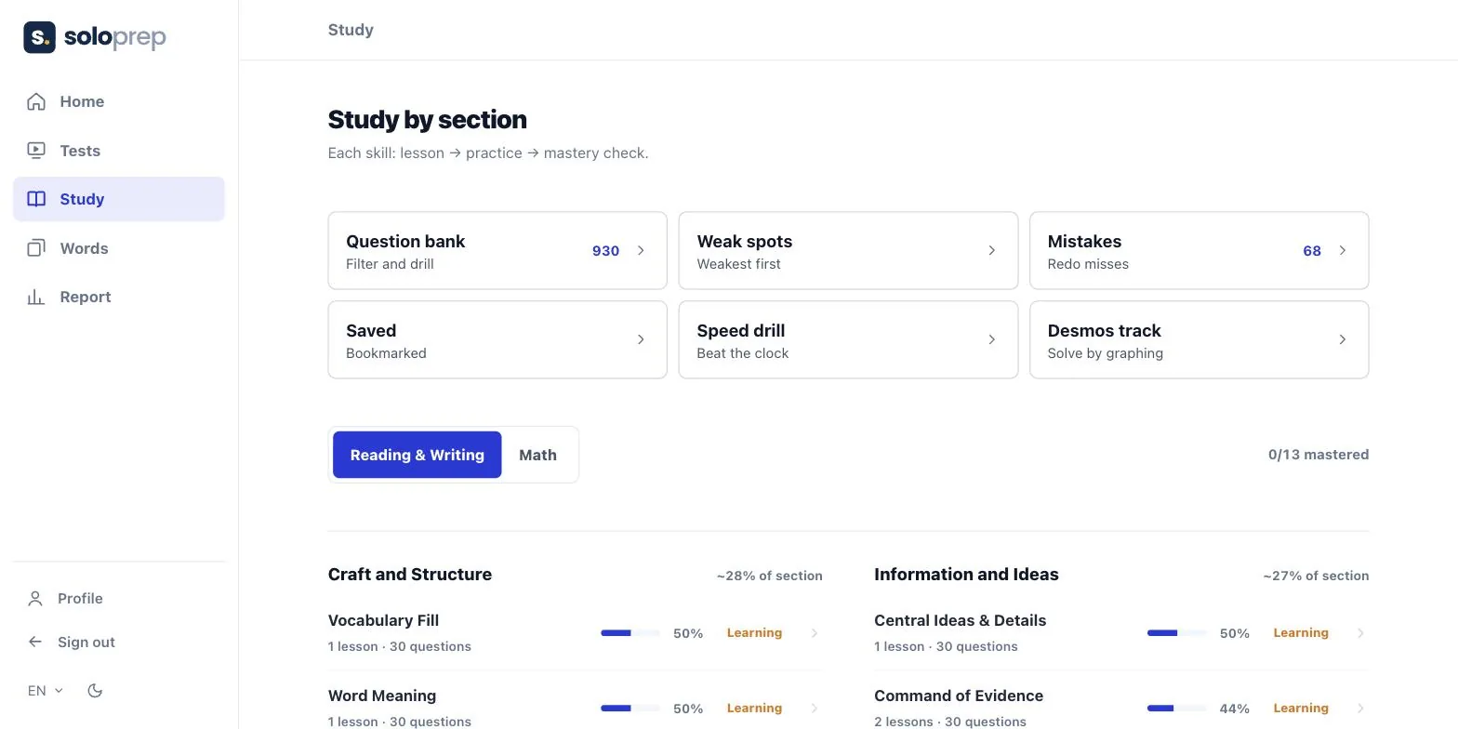Open the Weak spots card
The image size is (1458, 729).
848,250
